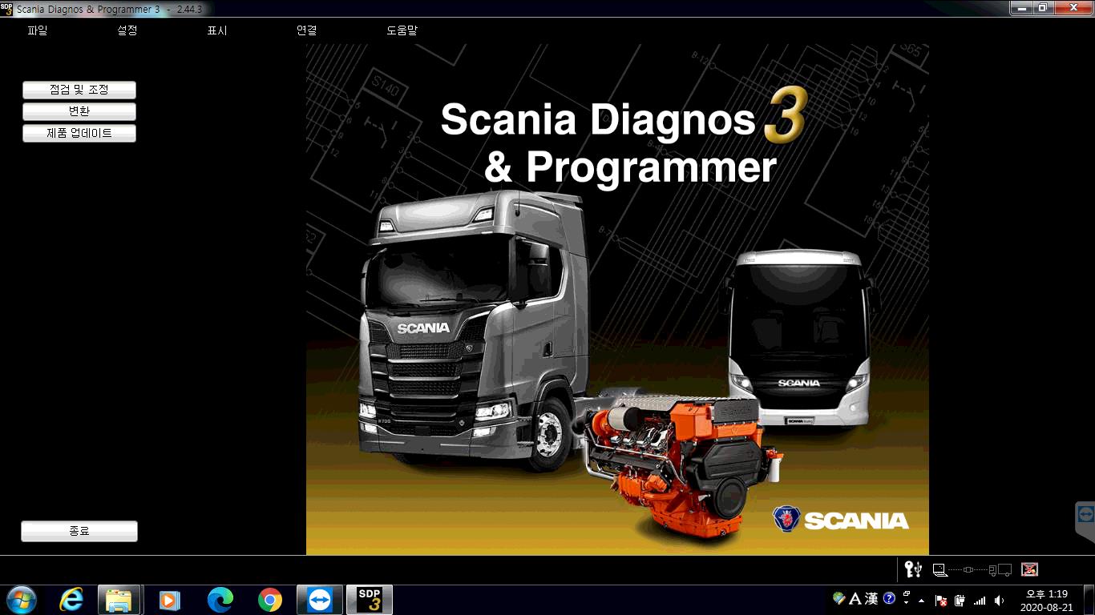Open the clock showing 오후 1:19
1095x615 pixels.
coord(1047,601)
